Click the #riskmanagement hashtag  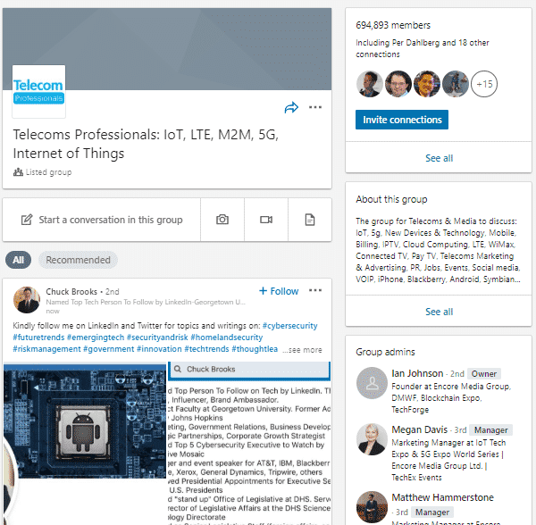pos(46,349)
